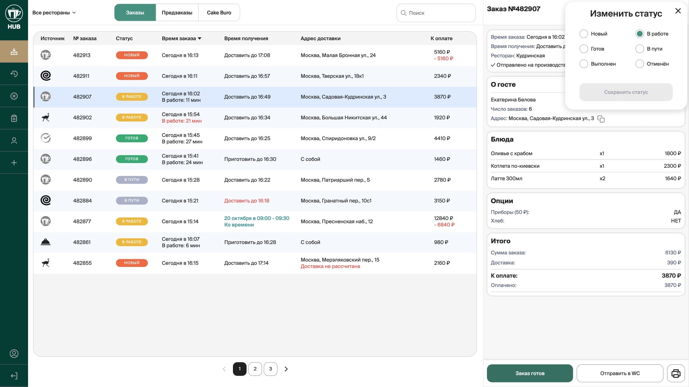Screen dimensions: 689x387
Task: Select the order row 482890
Action: [x=255, y=180]
